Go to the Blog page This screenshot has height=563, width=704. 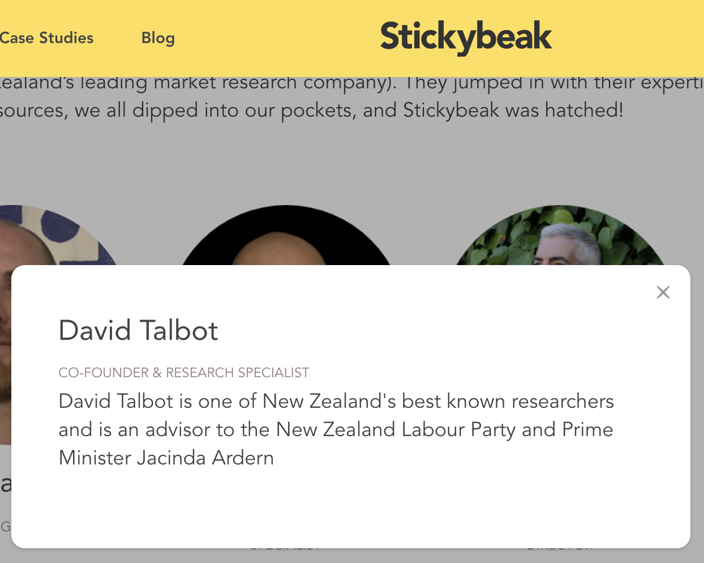click(158, 38)
